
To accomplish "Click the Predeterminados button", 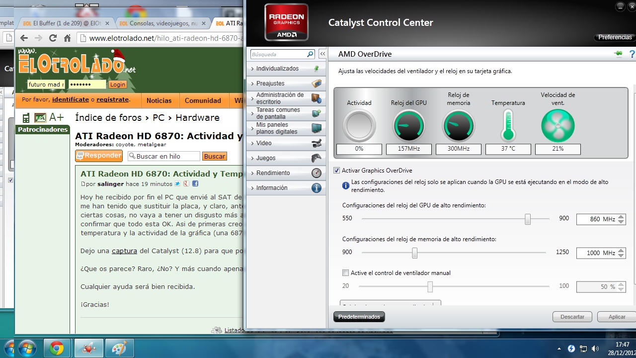I will [359, 317].
